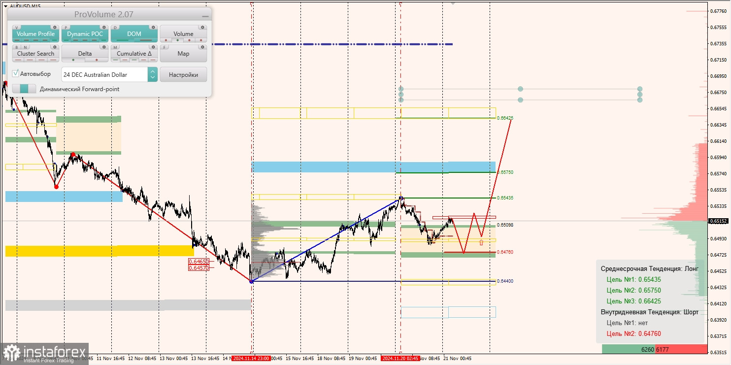Select the green-line segment under DOM
Image resolution: width=731 pixels, height=365 pixels.
(122, 40)
